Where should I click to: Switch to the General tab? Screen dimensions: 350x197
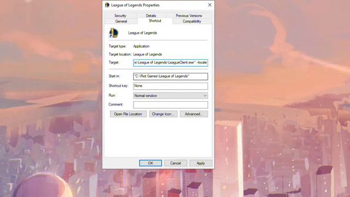coord(121,21)
